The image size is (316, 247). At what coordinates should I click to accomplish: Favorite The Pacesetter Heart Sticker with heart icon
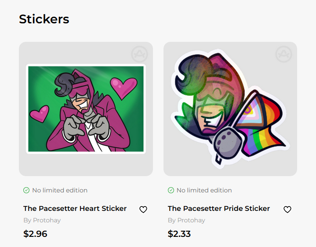[143, 210]
